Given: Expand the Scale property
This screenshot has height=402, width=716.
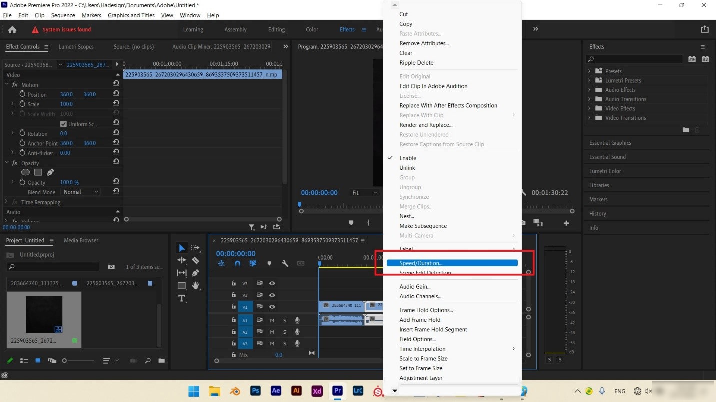Looking at the screenshot, I should 12,104.
